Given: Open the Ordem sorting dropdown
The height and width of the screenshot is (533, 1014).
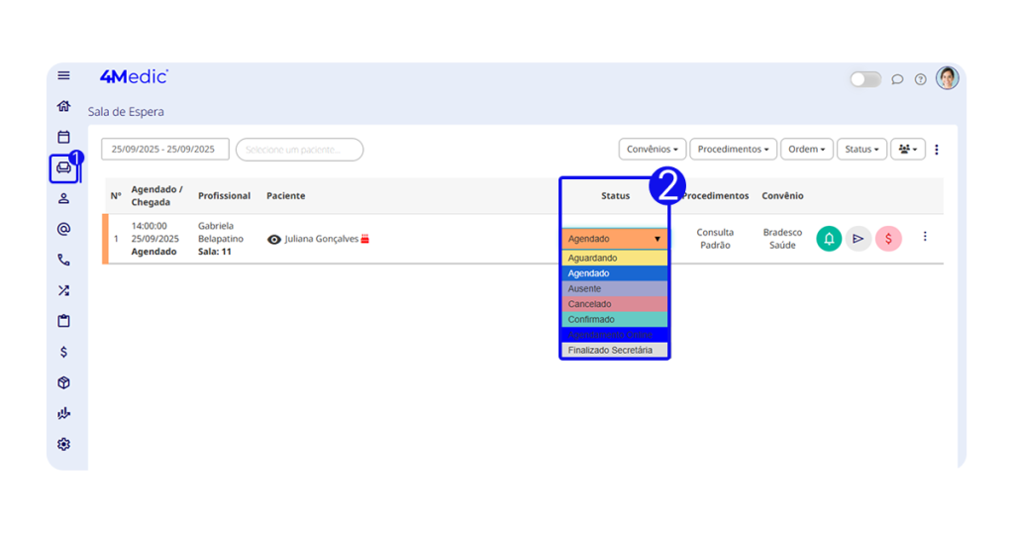Looking at the screenshot, I should [x=807, y=150].
